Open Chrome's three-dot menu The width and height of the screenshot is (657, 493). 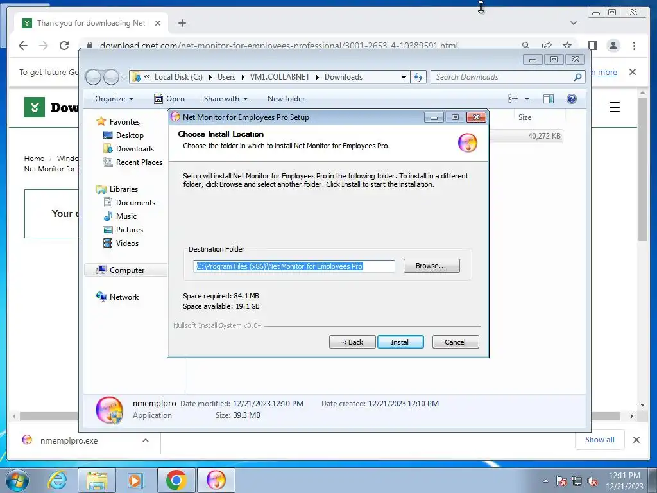tap(634, 46)
